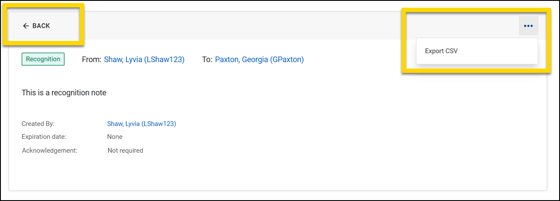Click the "Acknowledgement:" field label
Viewport: 560px width, 201px height.
tap(49, 151)
